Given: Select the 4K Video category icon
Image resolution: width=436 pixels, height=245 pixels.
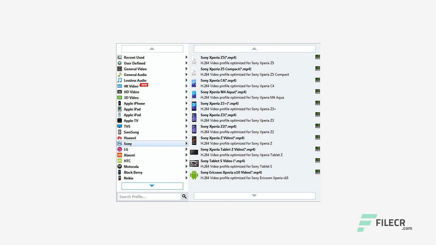Looking at the screenshot, I should pyautogui.click(x=120, y=86).
